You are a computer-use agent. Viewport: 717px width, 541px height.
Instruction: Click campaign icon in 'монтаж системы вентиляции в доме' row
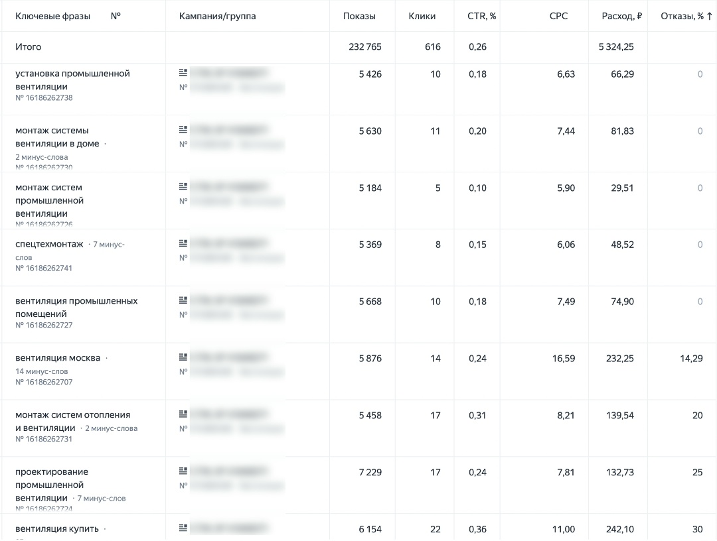tap(183, 129)
